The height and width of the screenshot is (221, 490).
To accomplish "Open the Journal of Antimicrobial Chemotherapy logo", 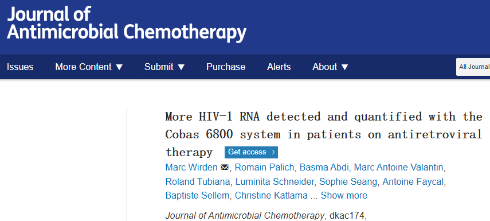I will [x=127, y=24].
